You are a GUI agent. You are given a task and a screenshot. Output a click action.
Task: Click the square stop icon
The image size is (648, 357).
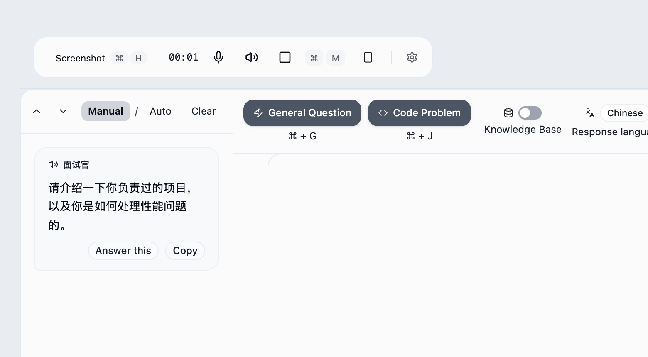(x=285, y=57)
